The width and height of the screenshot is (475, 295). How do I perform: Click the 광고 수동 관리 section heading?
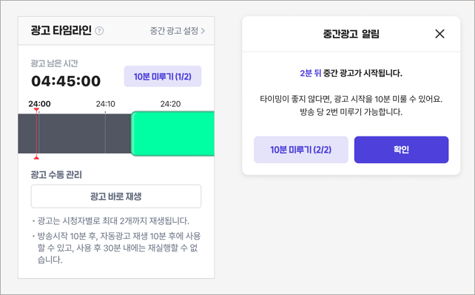[x=56, y=175]
